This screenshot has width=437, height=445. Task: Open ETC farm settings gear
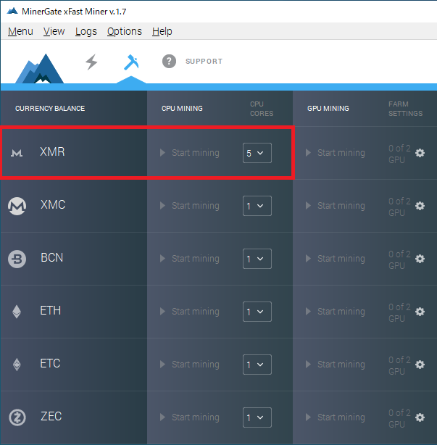[x=420, y=365]
